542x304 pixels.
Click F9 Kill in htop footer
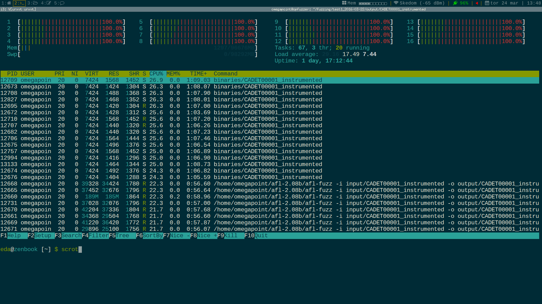pos(231,236)
